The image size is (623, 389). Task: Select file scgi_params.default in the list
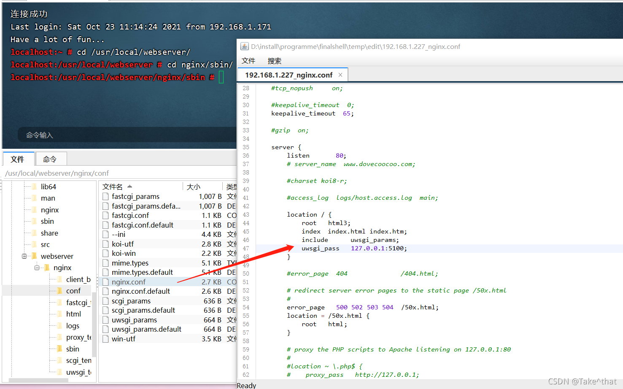click(143, 310)
